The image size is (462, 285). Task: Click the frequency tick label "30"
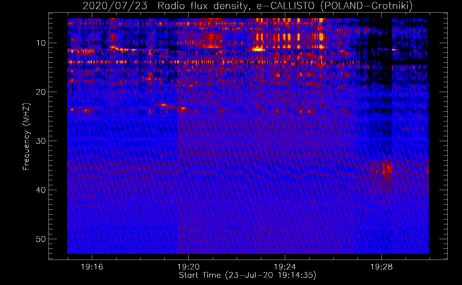tap(41, 141)
